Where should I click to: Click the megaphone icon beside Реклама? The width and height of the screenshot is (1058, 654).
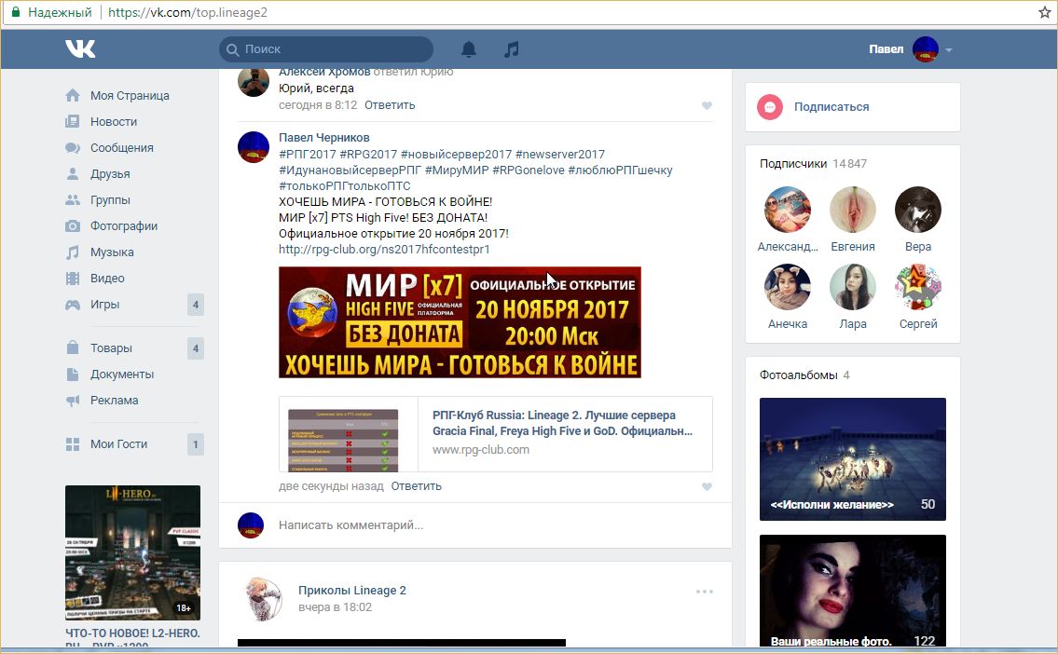click(72, 401)
